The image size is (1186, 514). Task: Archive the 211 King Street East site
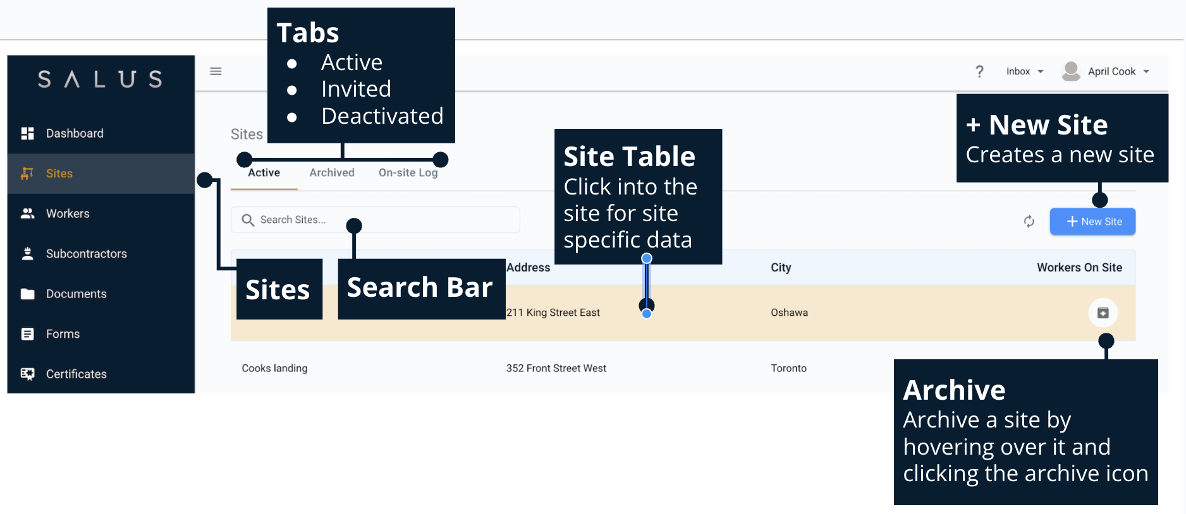point(1103,313)
